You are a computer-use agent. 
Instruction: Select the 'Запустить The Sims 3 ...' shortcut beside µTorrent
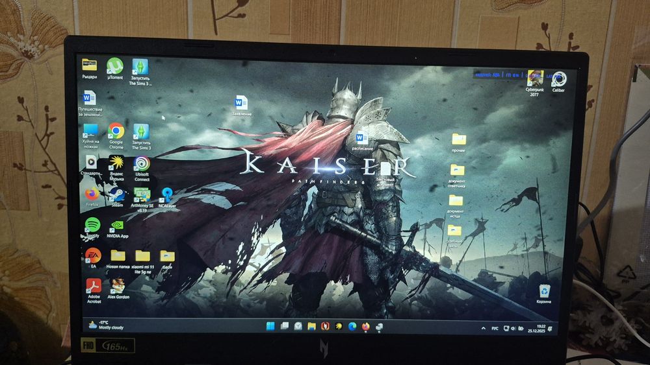click(x=140, y=71)
